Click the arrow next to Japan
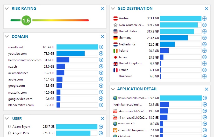 (x=204, y=57)
